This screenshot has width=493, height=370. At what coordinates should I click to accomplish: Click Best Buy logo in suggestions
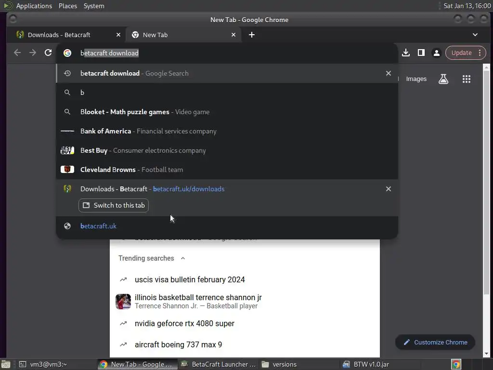(67, 150)
